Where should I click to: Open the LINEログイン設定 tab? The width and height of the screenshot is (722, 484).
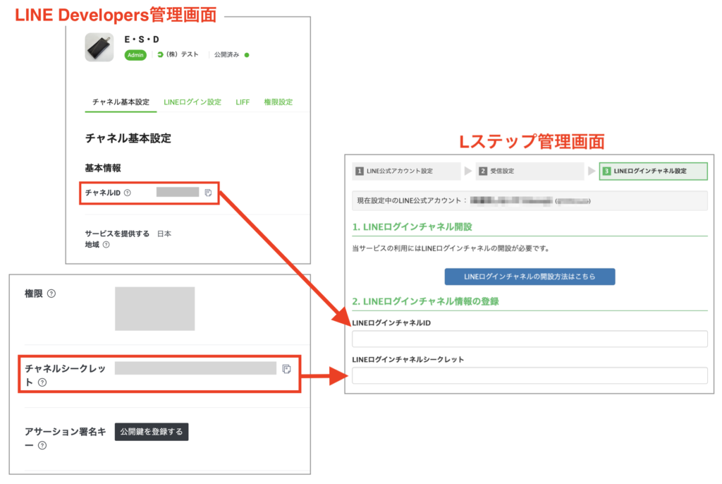[192, 102]
